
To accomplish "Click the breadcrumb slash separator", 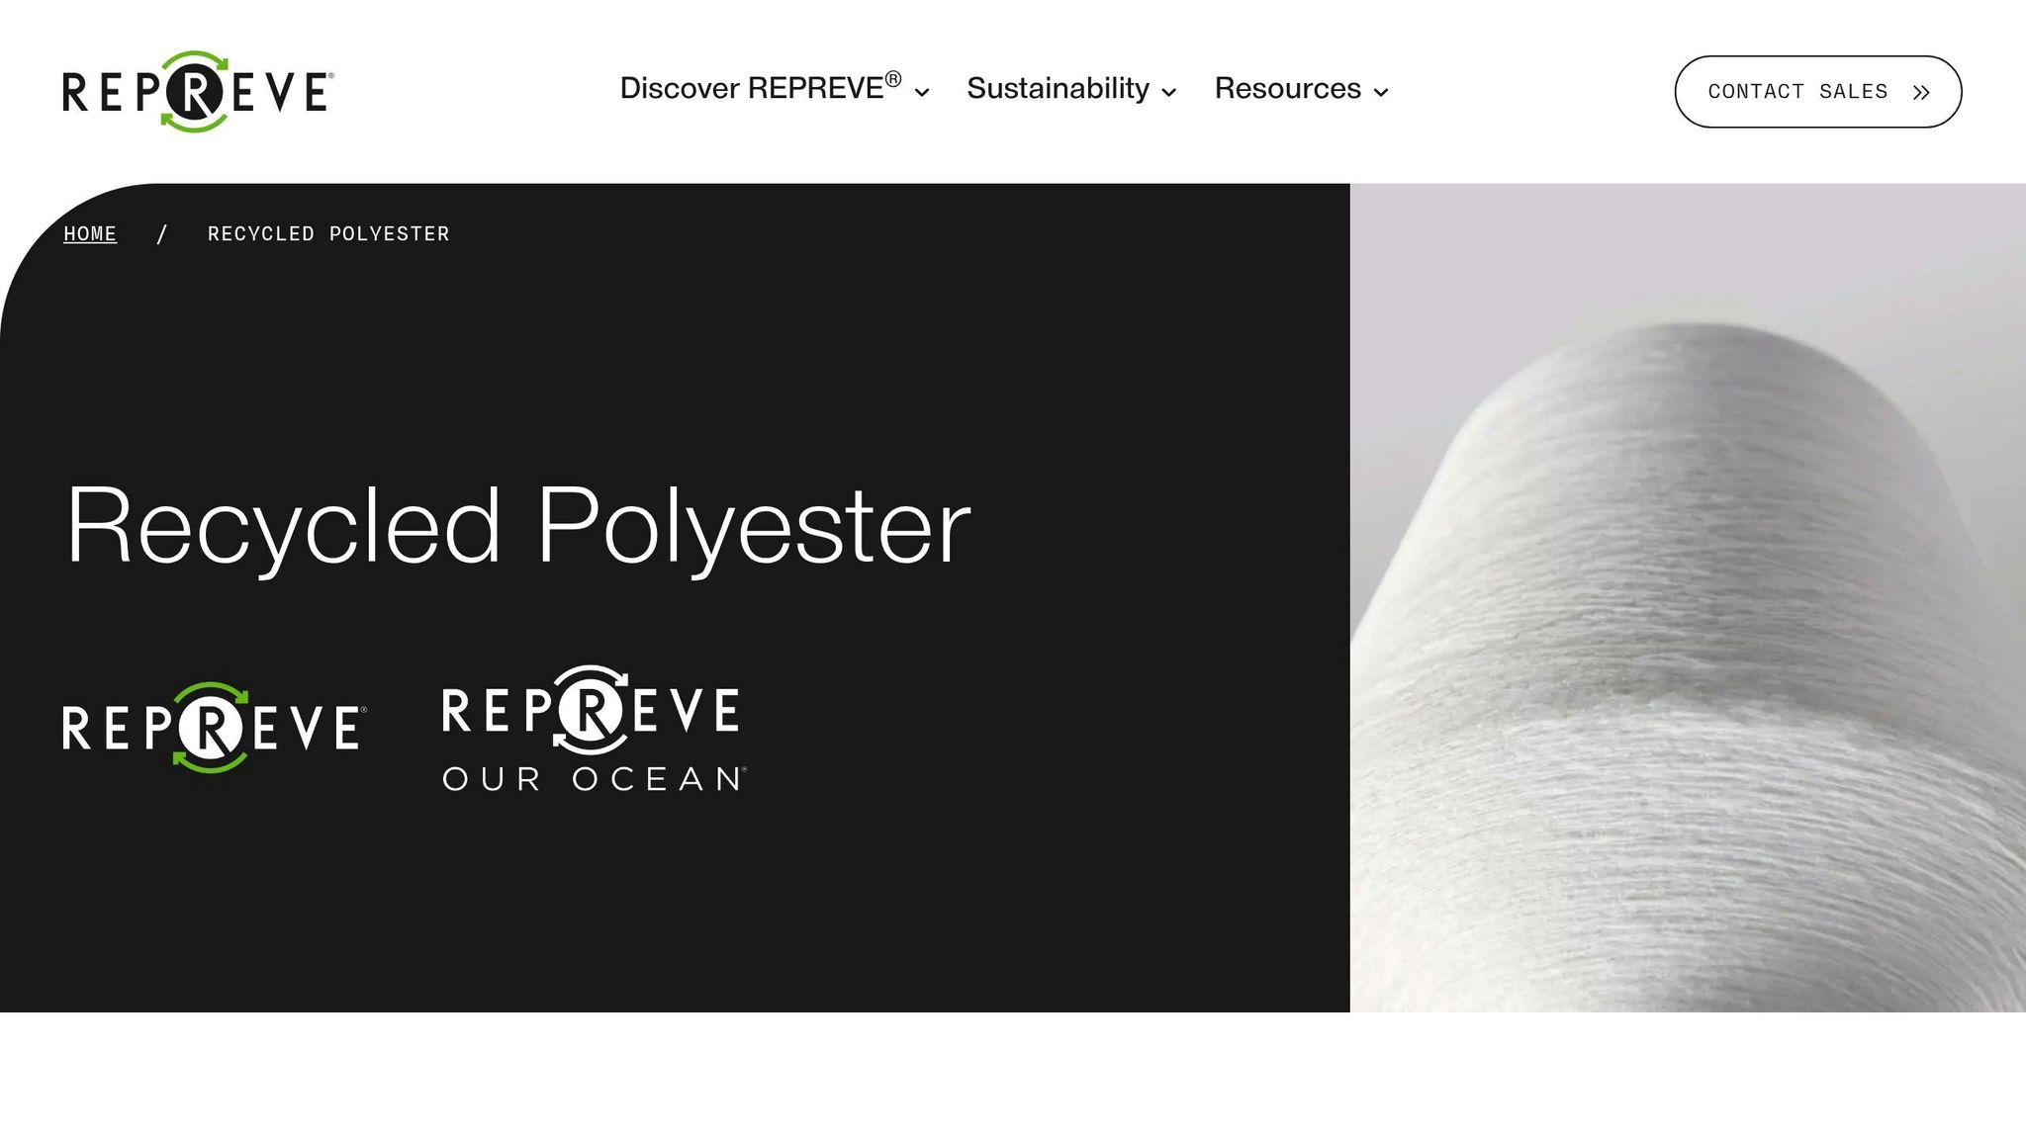I will pyautogui.click(x=162, y=234).
